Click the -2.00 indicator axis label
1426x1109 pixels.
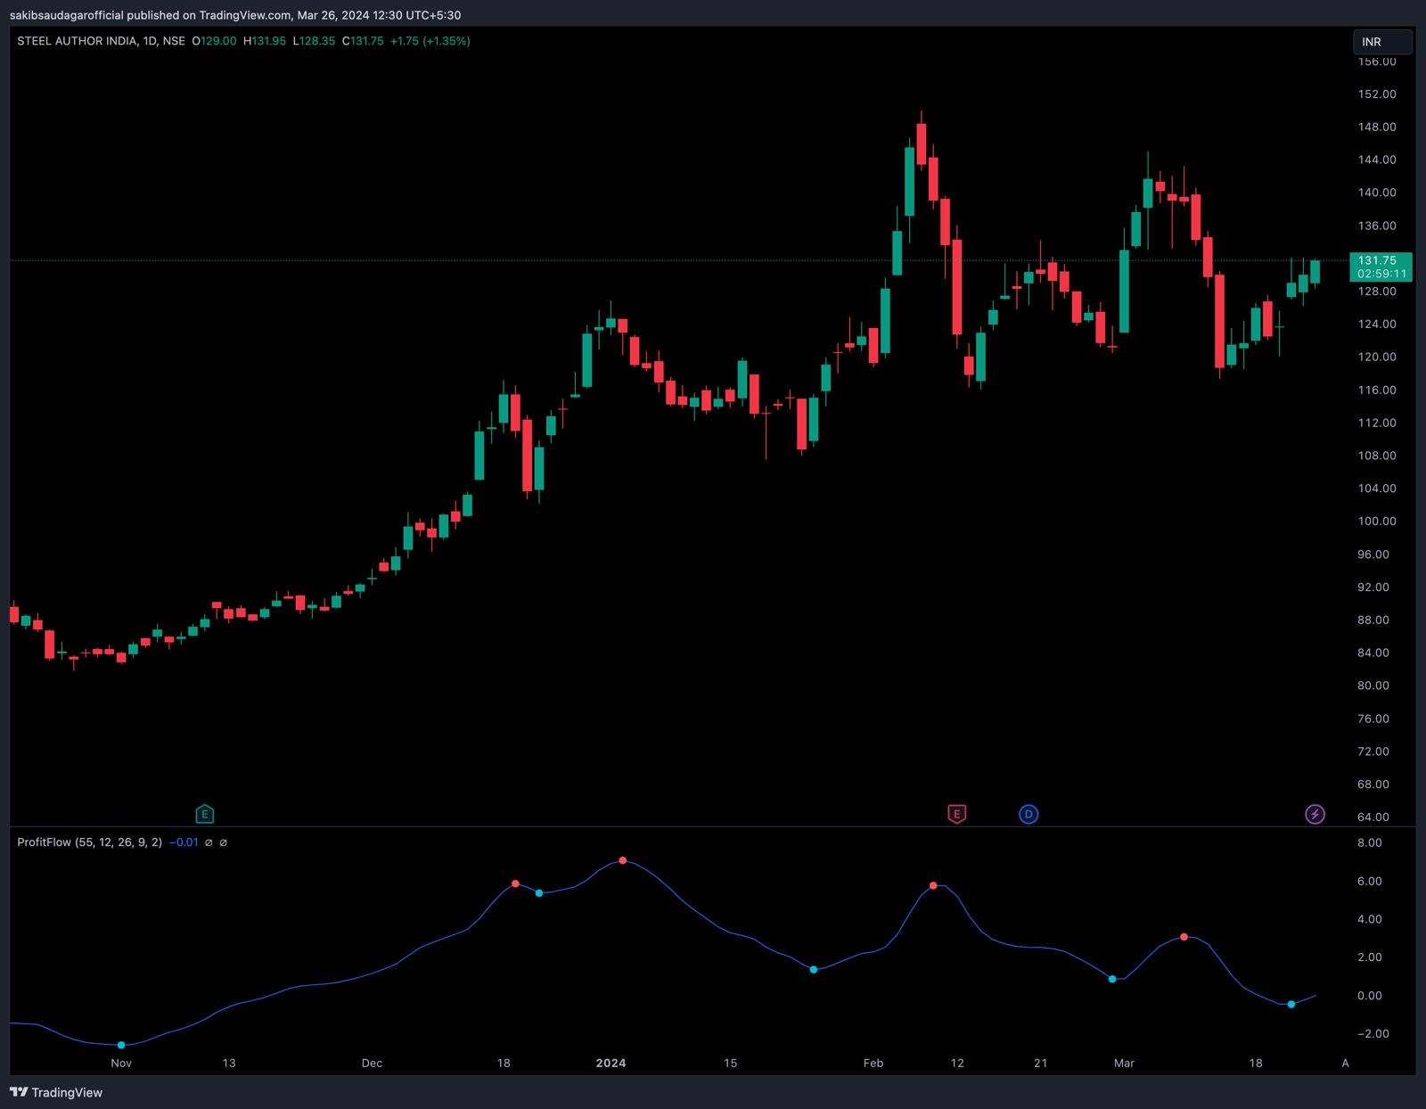coord(1373,1034)
